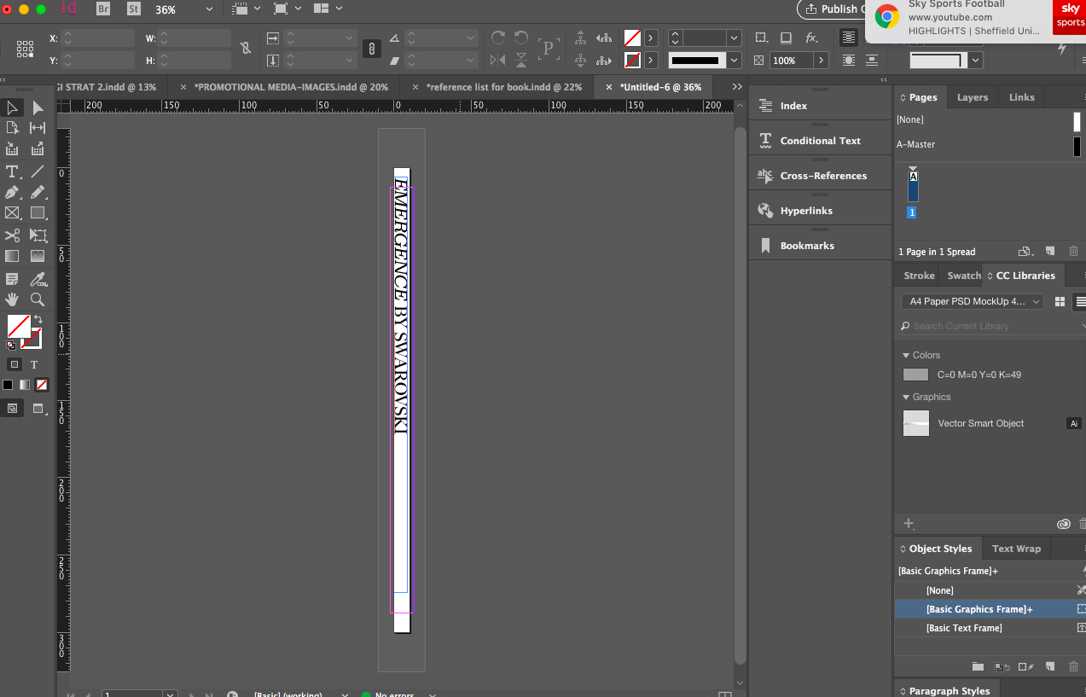Switch to PROMOTIONAL MEDIA-IMAGES.indd tab

(x=291, y=87)
